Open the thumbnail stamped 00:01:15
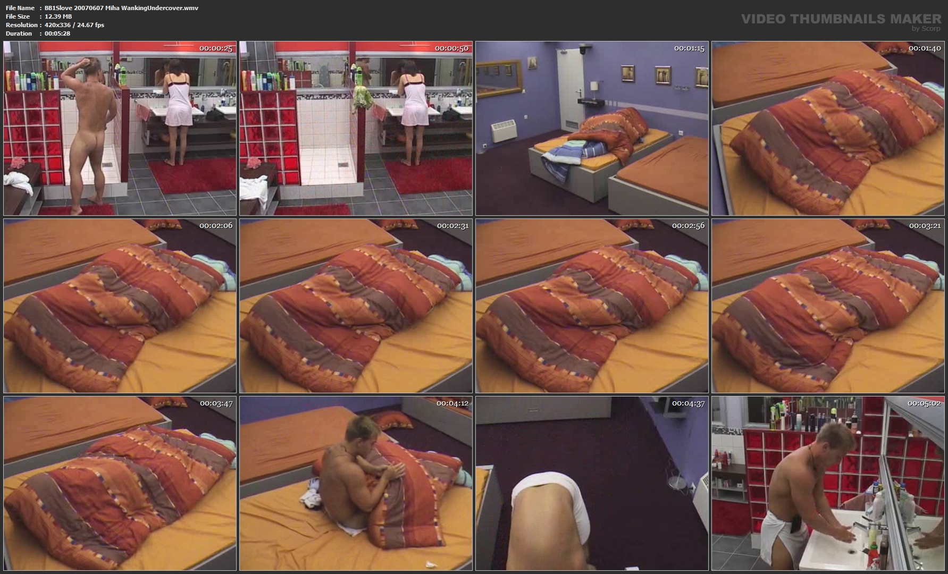This screenshot has height=574, width=948. click(592, 128)
